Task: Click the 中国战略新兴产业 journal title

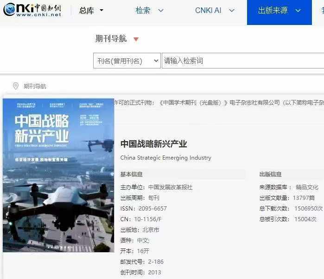Action: click(x=154, y=144)
